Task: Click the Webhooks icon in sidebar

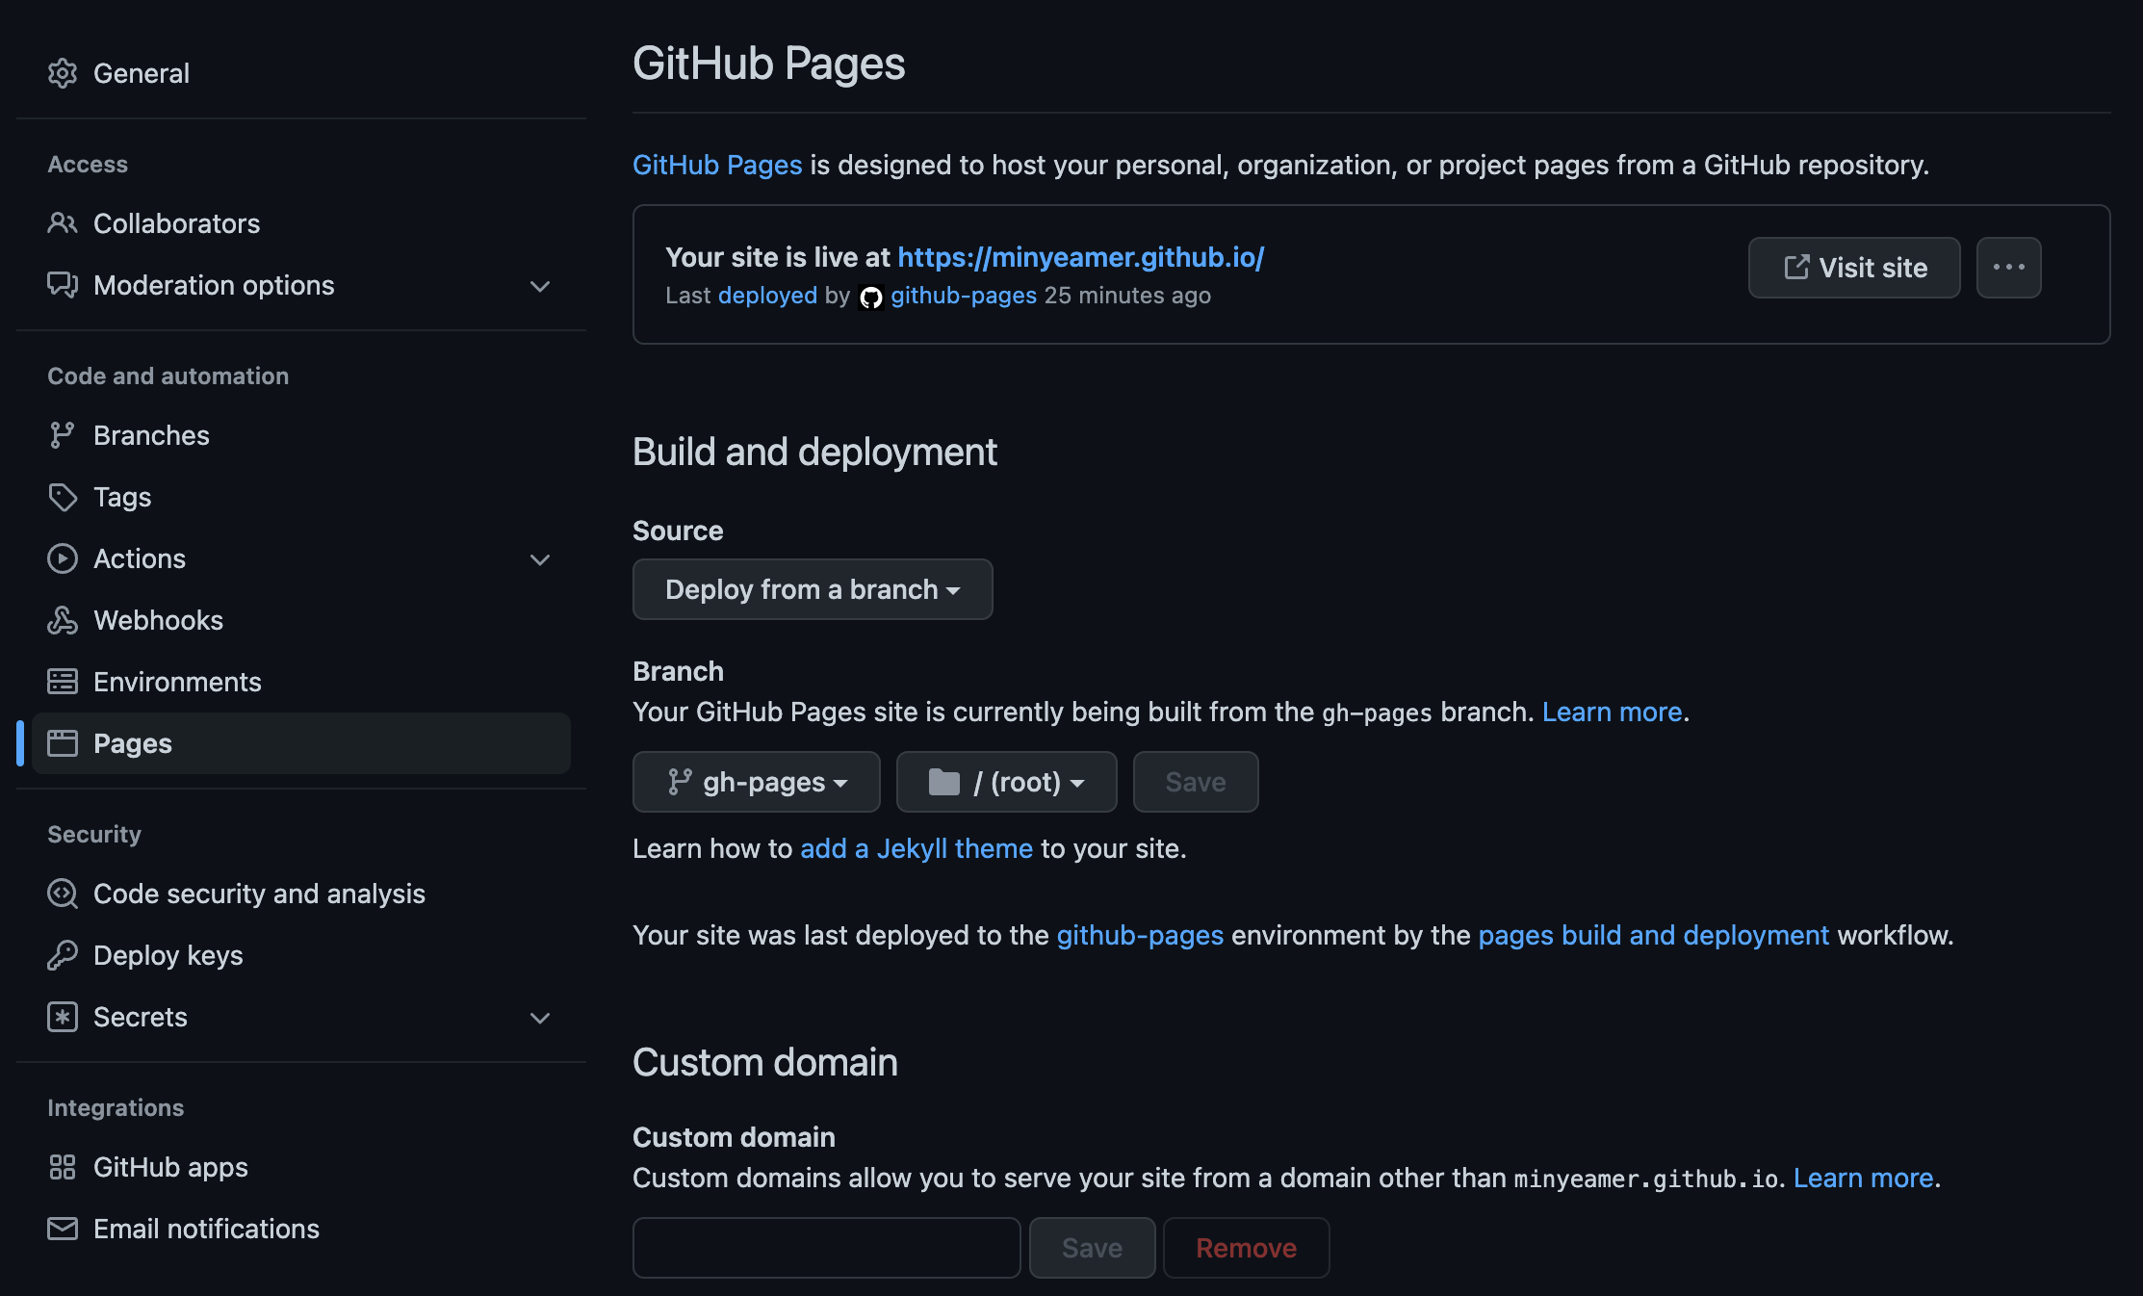Action: click(62, 620)
